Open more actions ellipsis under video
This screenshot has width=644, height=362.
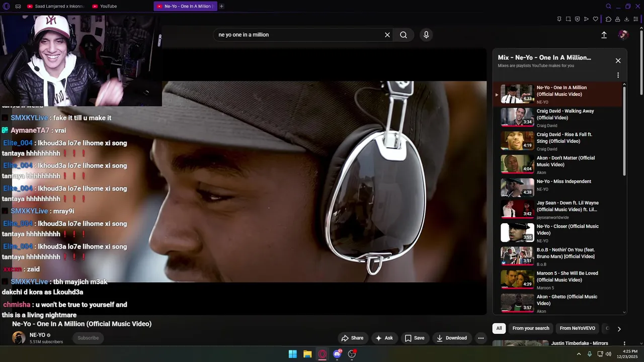[x=481, y=338]
